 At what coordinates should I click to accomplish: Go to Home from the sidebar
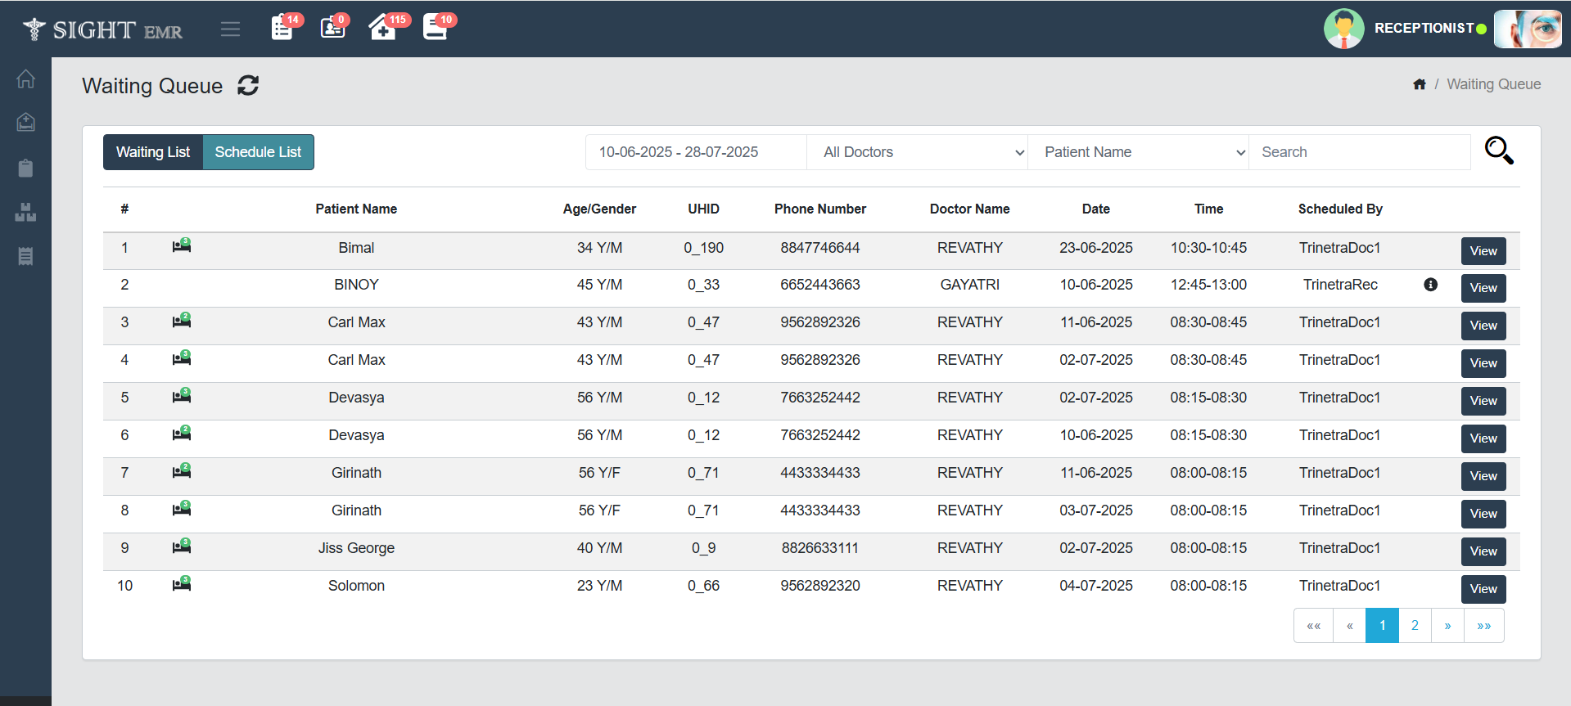tap(25, 79)
